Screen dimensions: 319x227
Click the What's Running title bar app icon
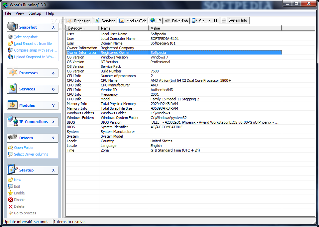5,5
